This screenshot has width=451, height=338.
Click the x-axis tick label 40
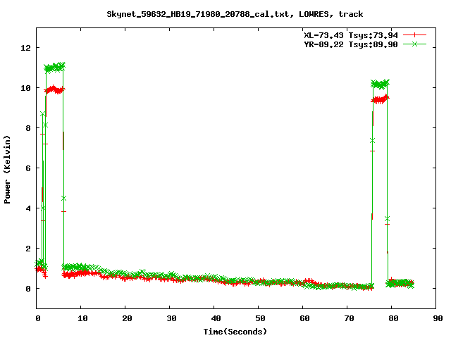216,318
